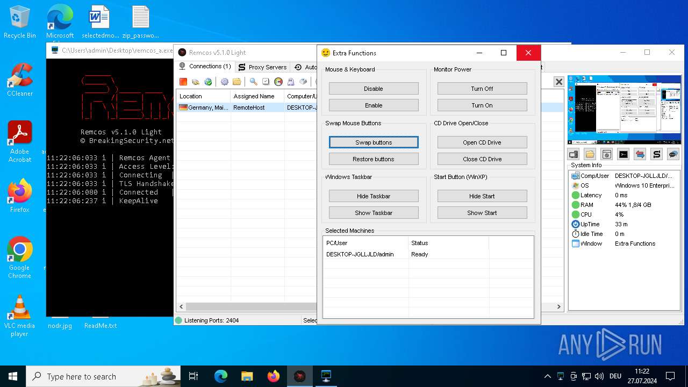Click the globe with green check icon

point(208,82)
